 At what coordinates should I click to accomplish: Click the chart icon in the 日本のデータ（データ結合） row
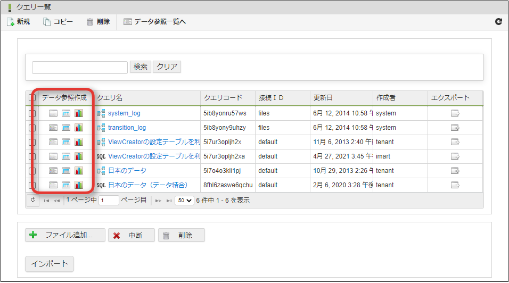coord(79,185)
